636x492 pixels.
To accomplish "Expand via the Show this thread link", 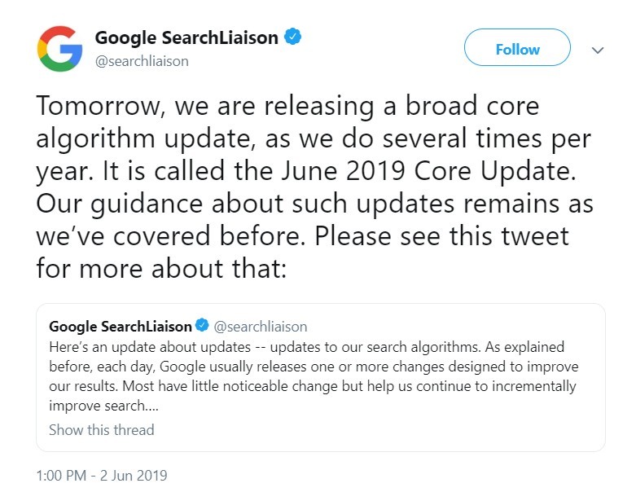I will [x=101, y=429].
